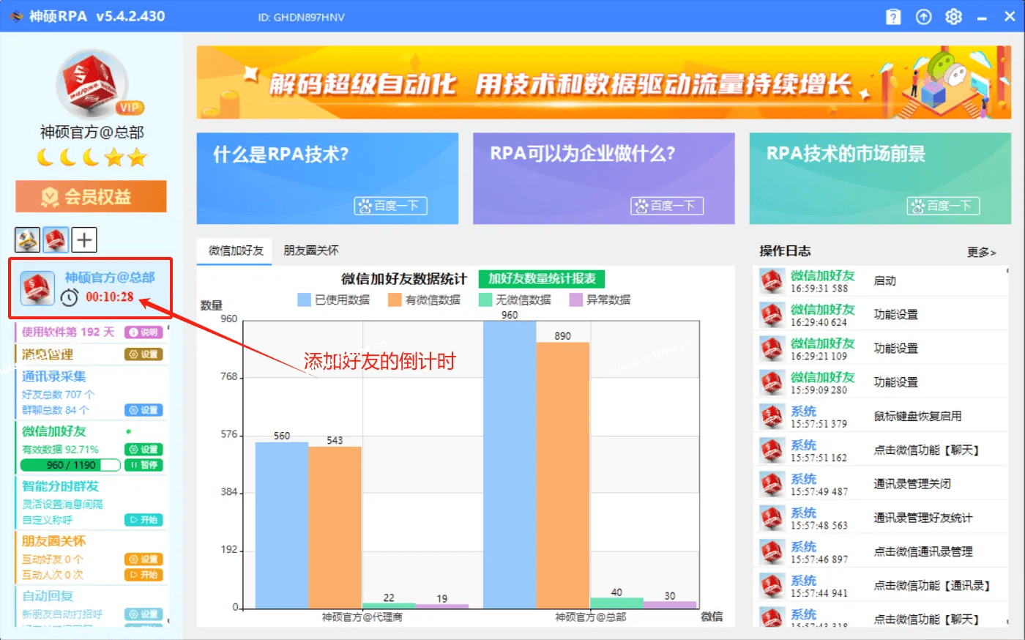The image size is (1025, 640).
Task: Click the 操作日志 panel heading
Action: (x=785, y=251)
